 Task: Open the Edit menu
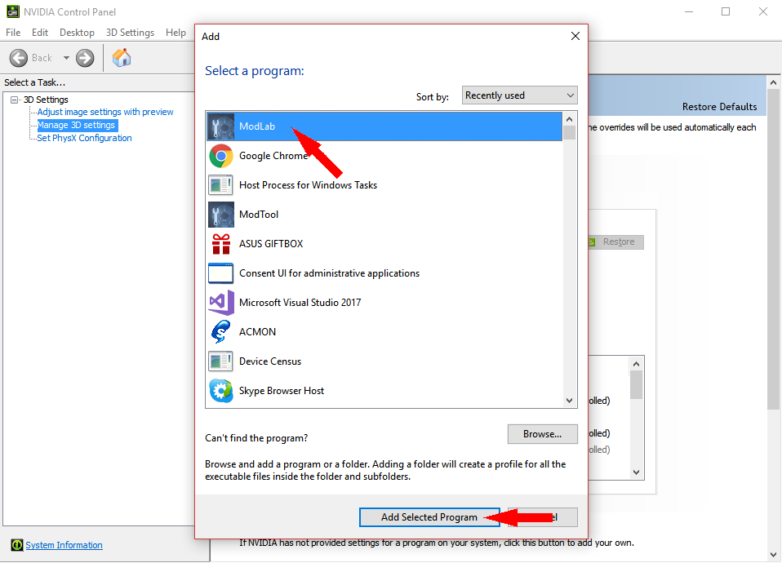tap(40, 33)
